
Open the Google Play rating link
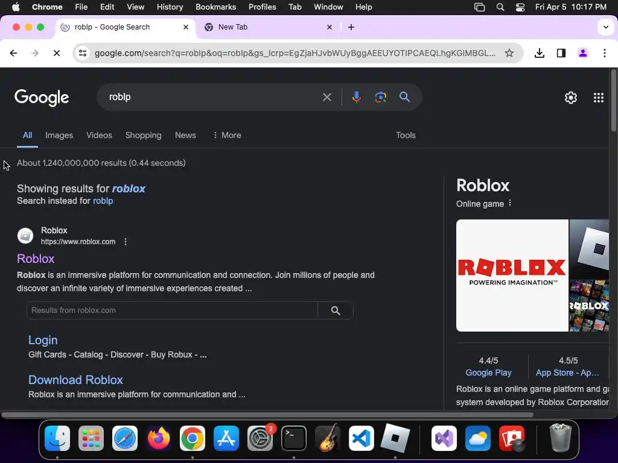(x=488, y=373)
